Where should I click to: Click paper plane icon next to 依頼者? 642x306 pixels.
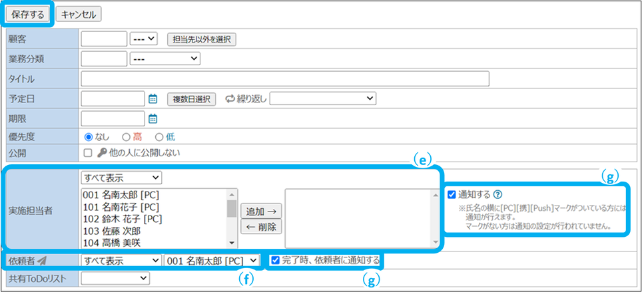tap(42, 260)
